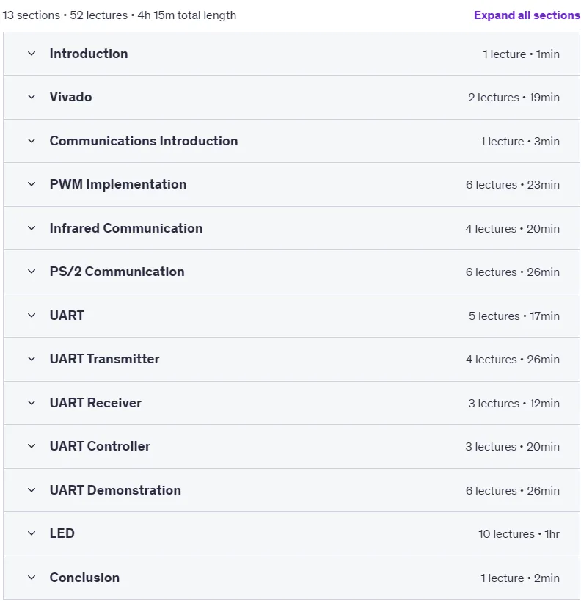Expand PS/2 Communication chevron

click(32, 272)
